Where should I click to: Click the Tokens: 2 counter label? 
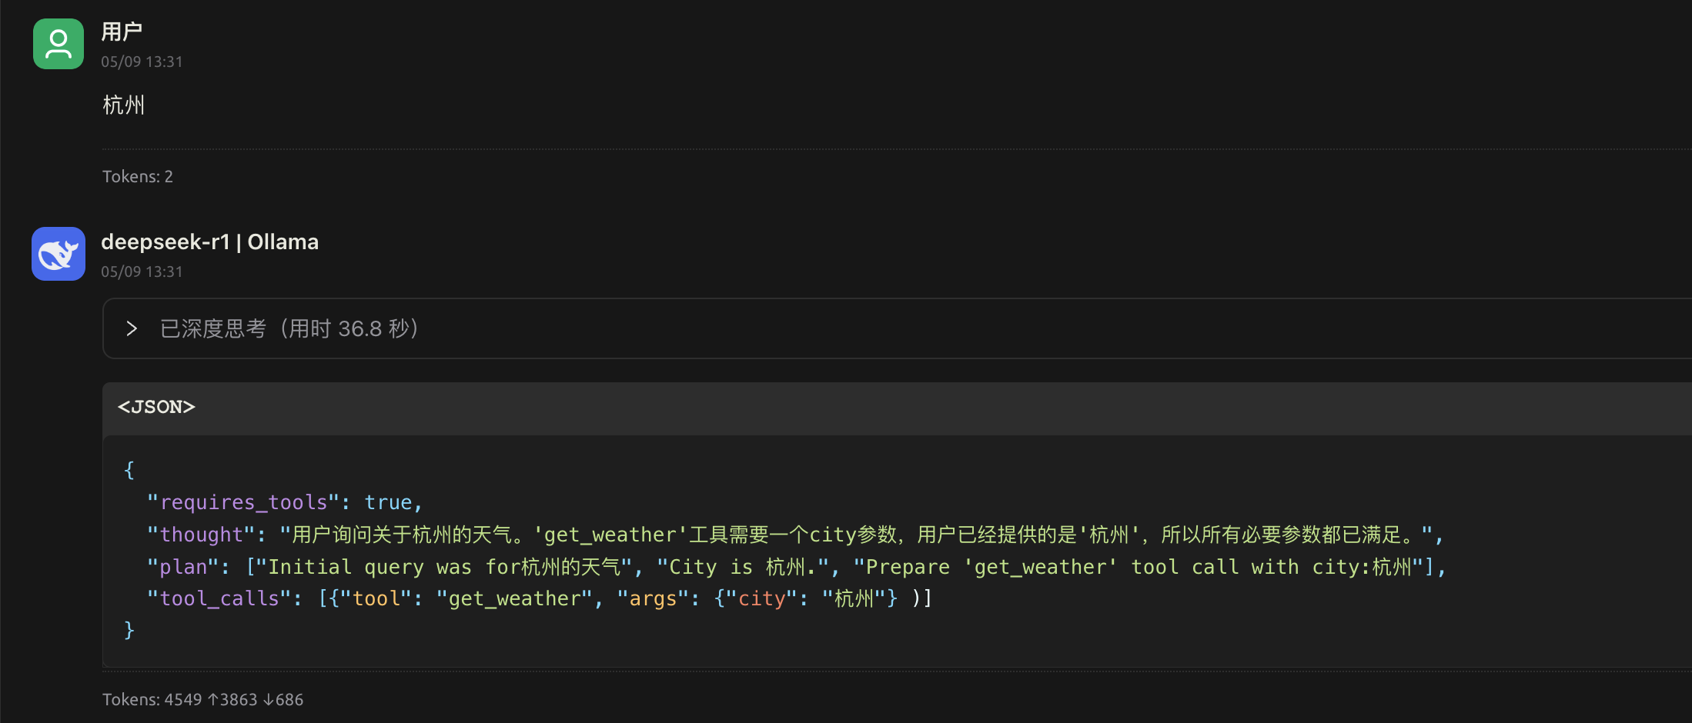(138, 176)
